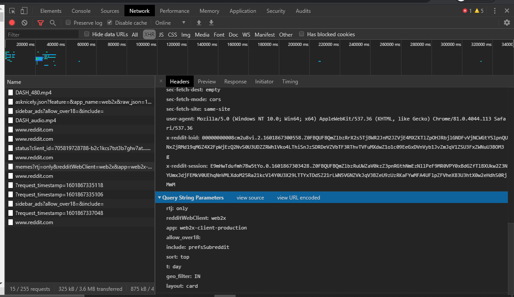Click the inspect element picker icon

(x=12, y=11)
